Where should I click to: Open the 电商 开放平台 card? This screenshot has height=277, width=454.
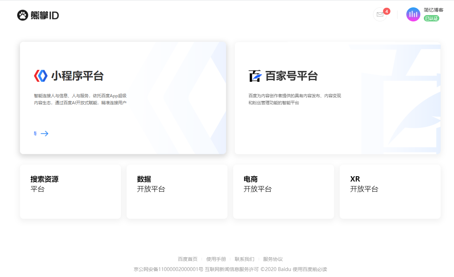[x=284, y=192]
